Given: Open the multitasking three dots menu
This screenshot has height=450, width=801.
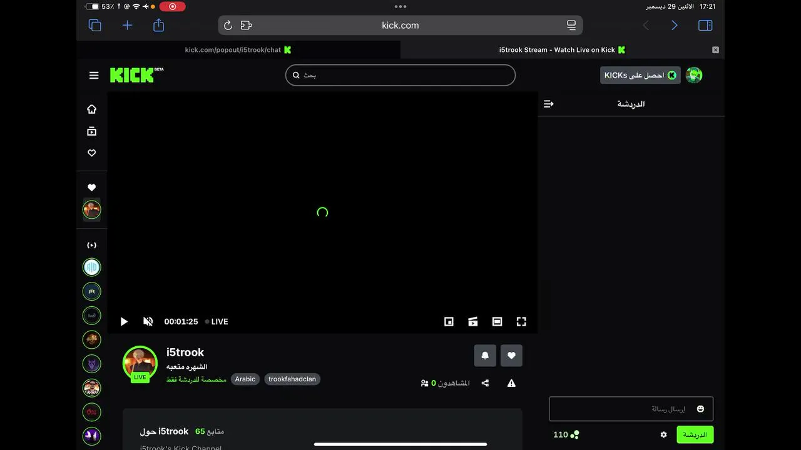Looking at the screenshot, I should (x=400, y=6).
